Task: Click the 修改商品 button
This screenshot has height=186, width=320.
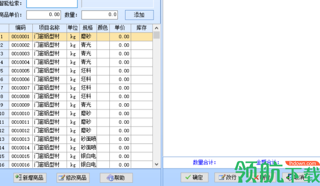Action: coord(73,177)
